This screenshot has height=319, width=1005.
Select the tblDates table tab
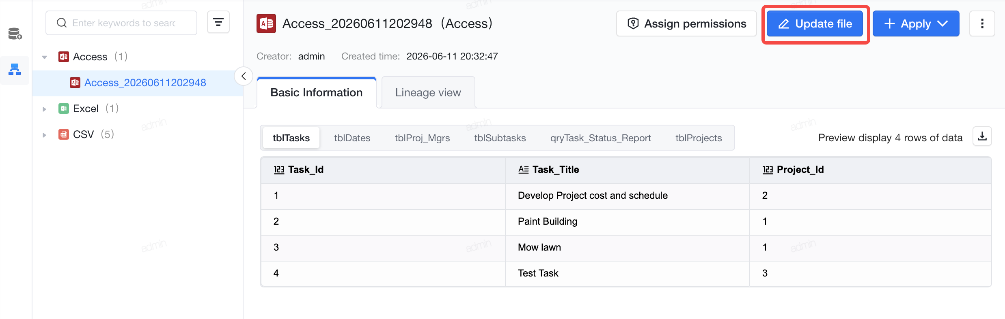coord(352,138)
